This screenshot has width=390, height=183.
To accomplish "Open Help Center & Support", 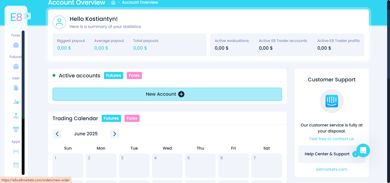I will pos(332,154).
